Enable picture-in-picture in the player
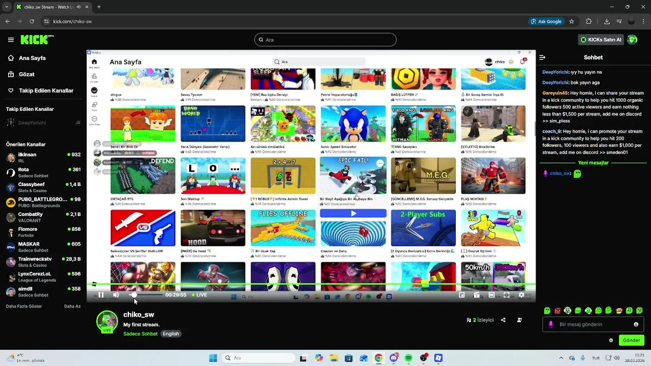The width and height of the screenshot is (651, 366). 462,295
